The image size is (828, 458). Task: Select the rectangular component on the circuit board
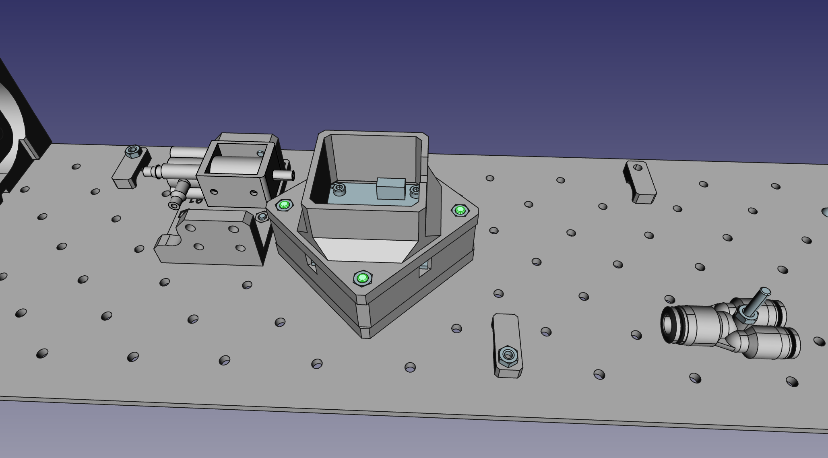click(x=390, y=189)
